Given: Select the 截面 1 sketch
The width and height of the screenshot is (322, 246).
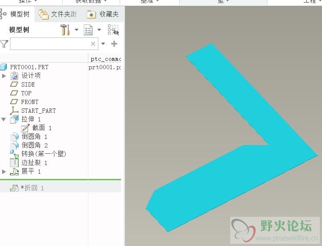Looking at the screenshot, I should tap(42, 128).
